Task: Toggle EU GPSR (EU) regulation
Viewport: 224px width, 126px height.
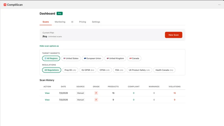Action: point(88,70)
